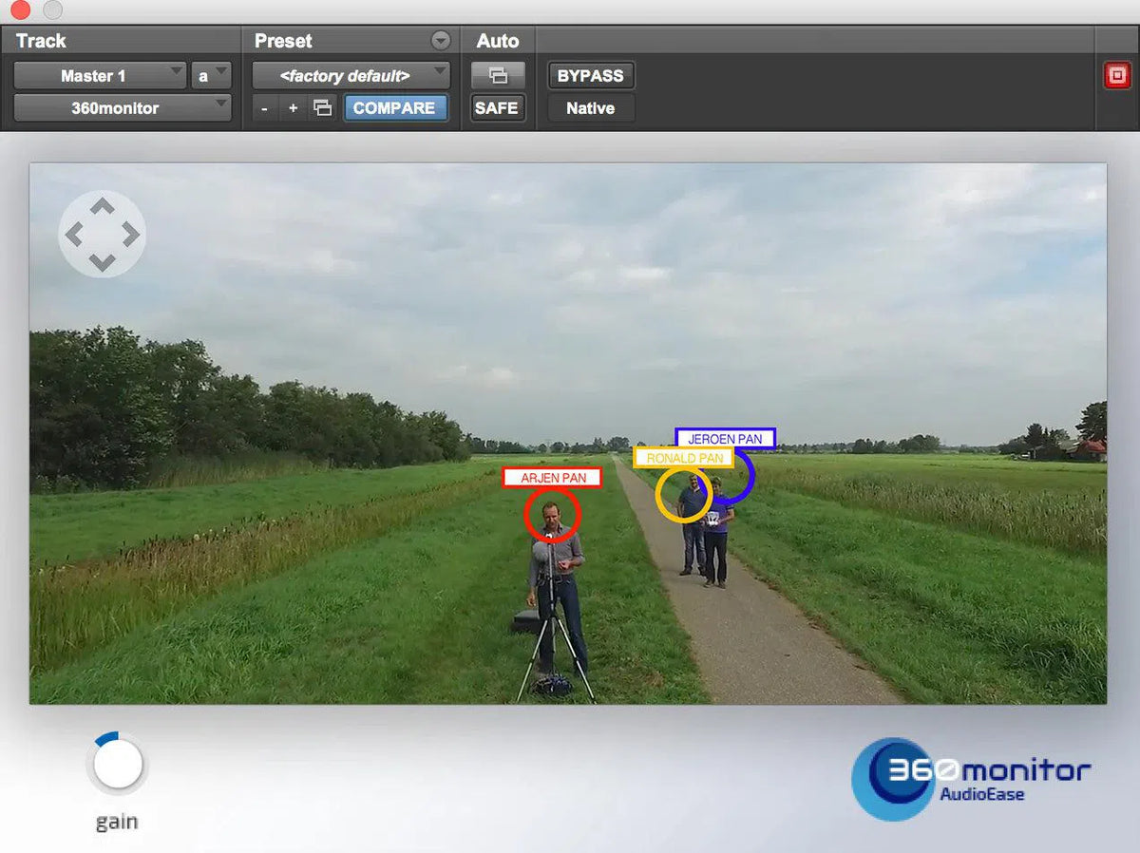Viewport: 1140px width, 853px height.
Task: Click the minus button to load previous preset
Action: tap(263, 108)
